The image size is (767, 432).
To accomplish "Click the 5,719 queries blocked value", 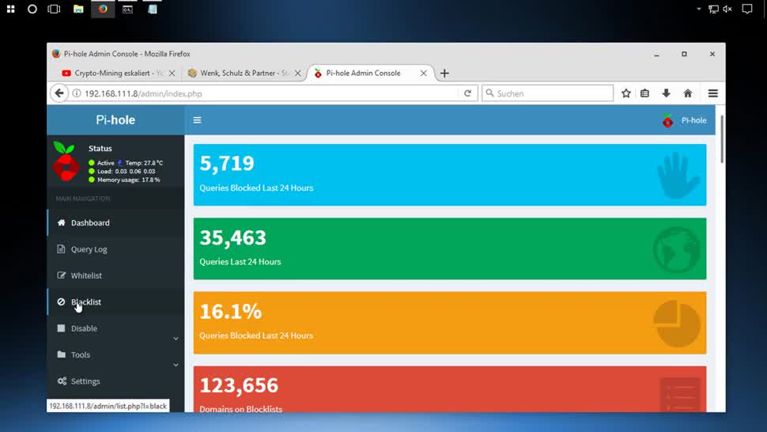I will pyautogui.click(x=227, y=164).
